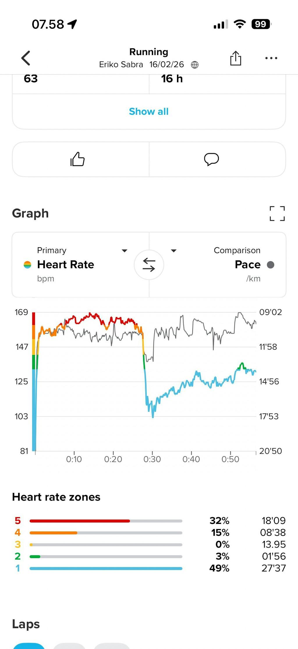Tap the location arrow in status bar
This screenshot has height=649, width=298.
pos(72,24)
